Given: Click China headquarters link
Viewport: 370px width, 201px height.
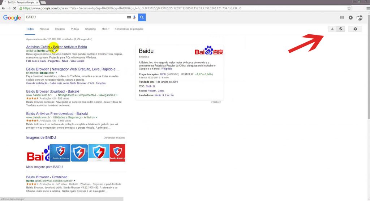Looking at the screenshot, I should [x=161, y=91].
